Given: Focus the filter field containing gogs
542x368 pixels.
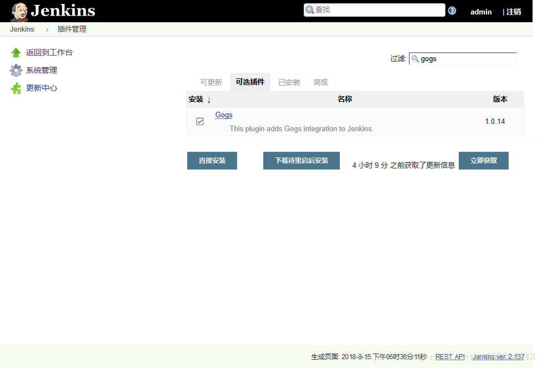Looking at the screenshot, I should (463, 59).
